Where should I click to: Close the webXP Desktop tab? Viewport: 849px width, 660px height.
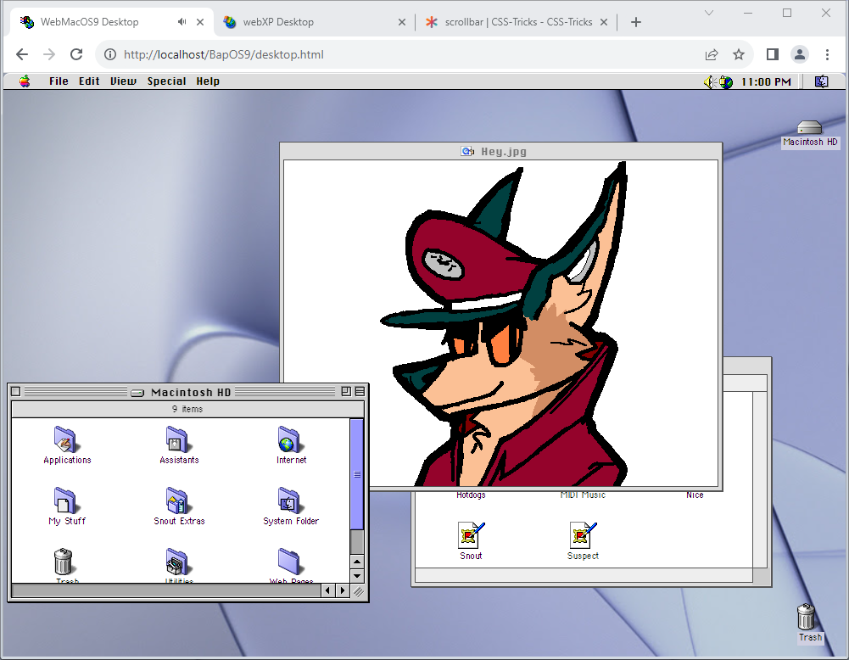(x=402, y=22)
